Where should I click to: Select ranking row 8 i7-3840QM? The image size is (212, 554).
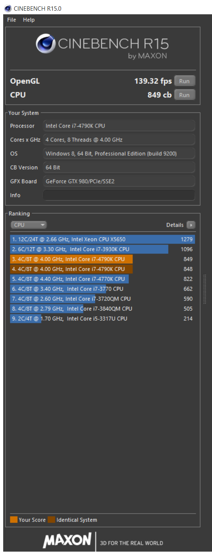102,309
